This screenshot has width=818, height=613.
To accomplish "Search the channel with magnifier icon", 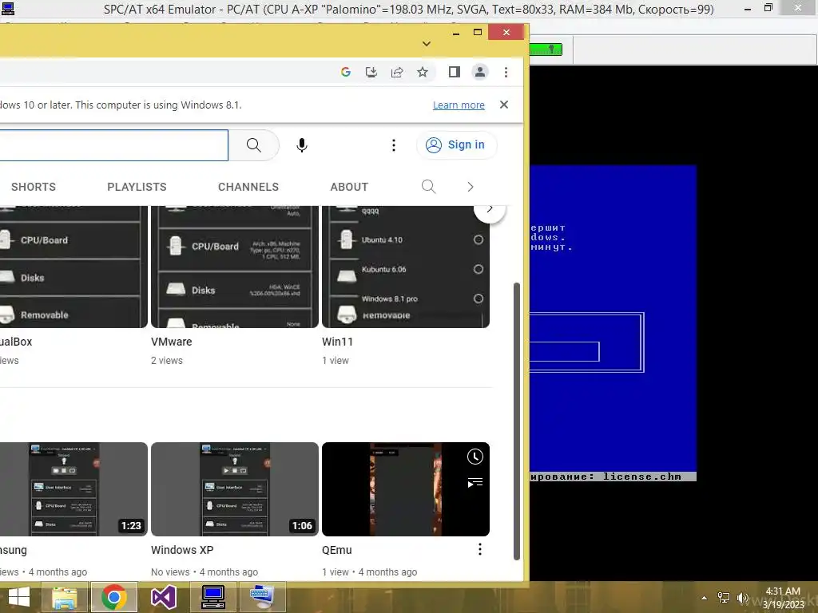I will pos(428,187).
